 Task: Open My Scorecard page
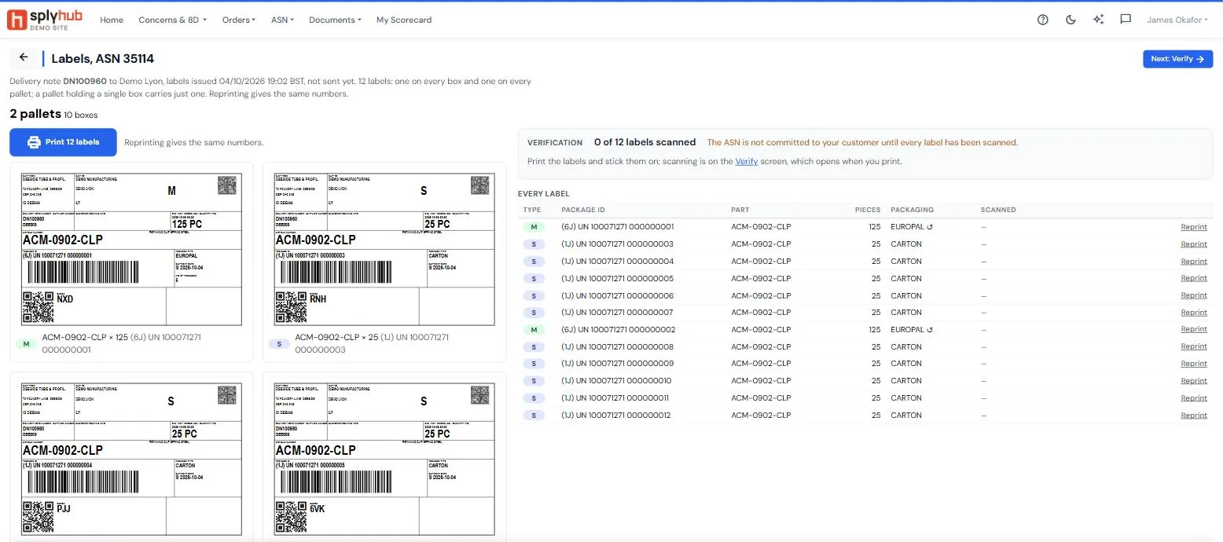(404, 20)
